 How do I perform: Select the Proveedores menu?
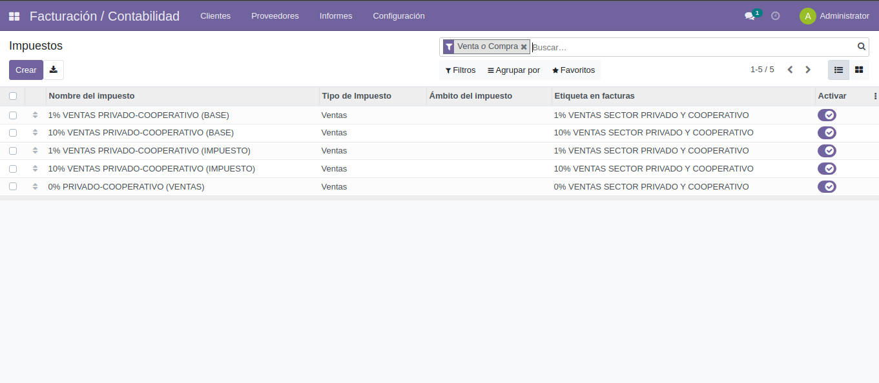coord(274,15)
